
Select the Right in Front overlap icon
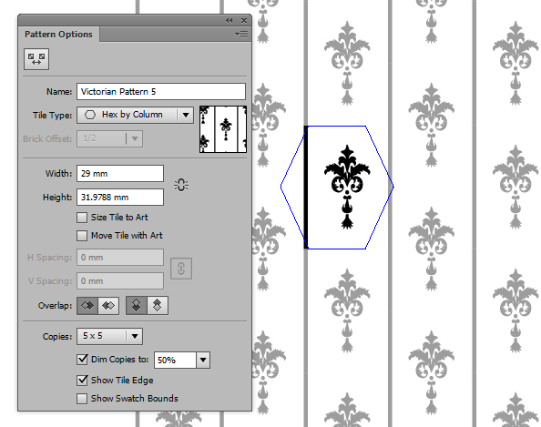click(x=108, y=306)
